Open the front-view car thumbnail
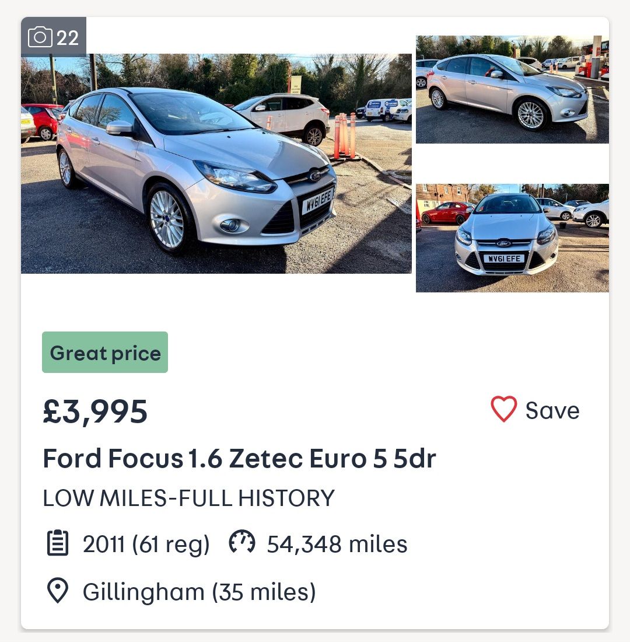Viewport: 630px width, 642px height. click(x=512, y=238)
